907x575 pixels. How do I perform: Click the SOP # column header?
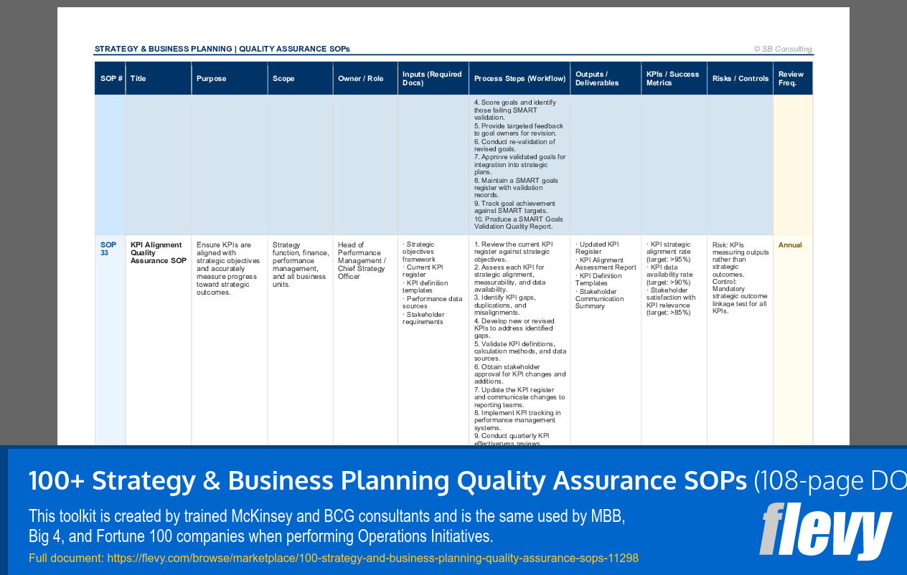tap(109, 77)
